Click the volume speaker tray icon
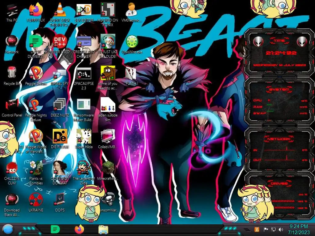Image resolution: width=315 pixels, height=236 pixels. click(x=281, y=229)
